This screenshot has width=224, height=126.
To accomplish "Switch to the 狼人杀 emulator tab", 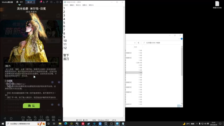I will (x=30, y=2).
